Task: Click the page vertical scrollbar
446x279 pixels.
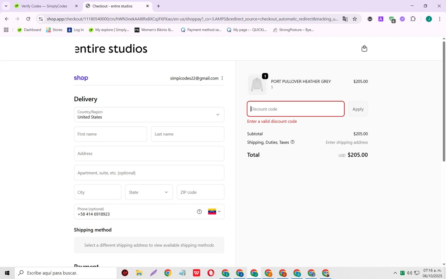Action: point(444,101)
